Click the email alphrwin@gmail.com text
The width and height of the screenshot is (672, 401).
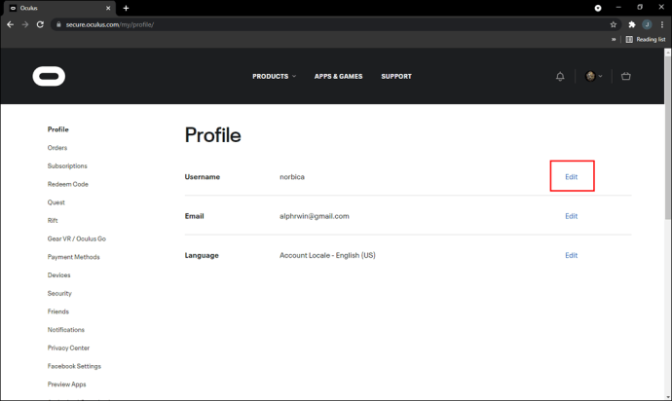[315, 216]
